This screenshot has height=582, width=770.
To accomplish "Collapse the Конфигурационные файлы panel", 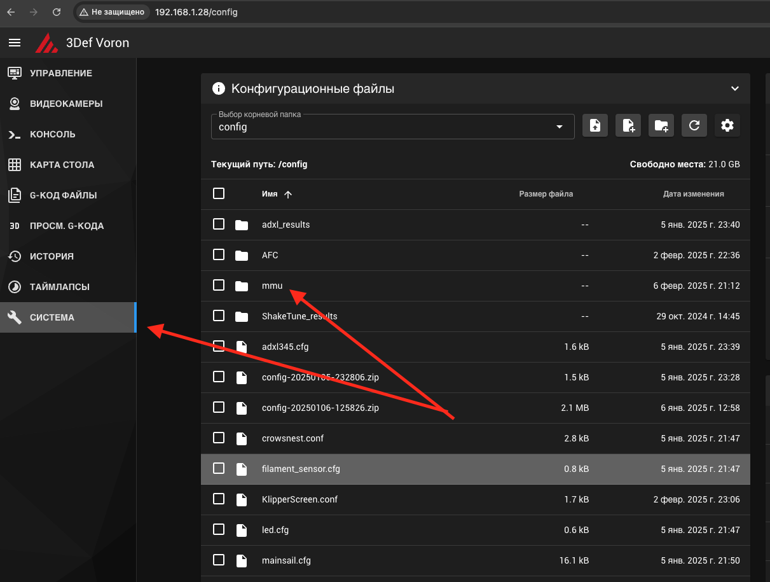I will [735, 88].
